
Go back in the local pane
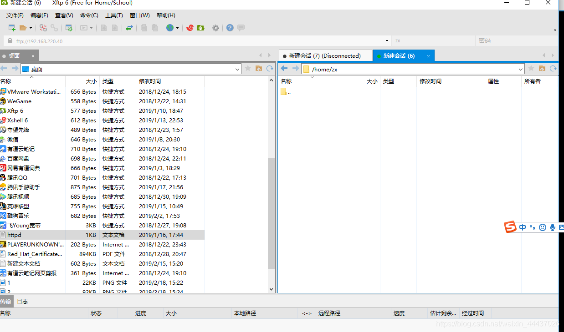(x=4, y=69)
